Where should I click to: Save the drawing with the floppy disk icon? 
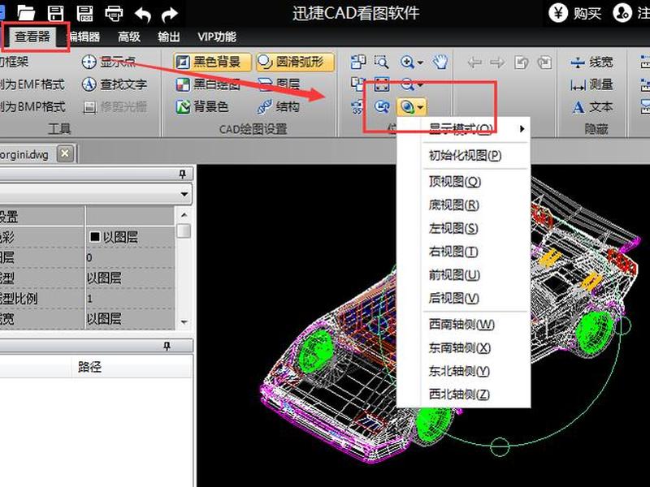pos(55,13)
